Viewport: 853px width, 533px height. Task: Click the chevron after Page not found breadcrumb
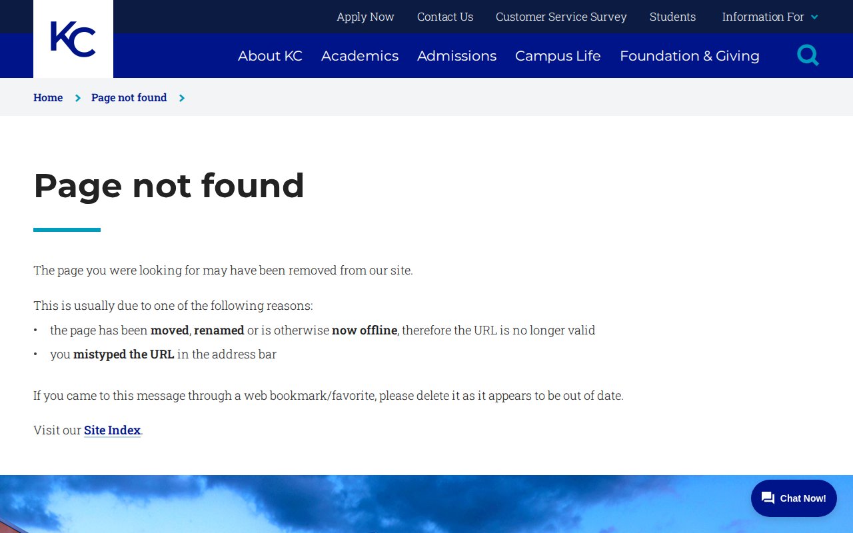[182, 98]
